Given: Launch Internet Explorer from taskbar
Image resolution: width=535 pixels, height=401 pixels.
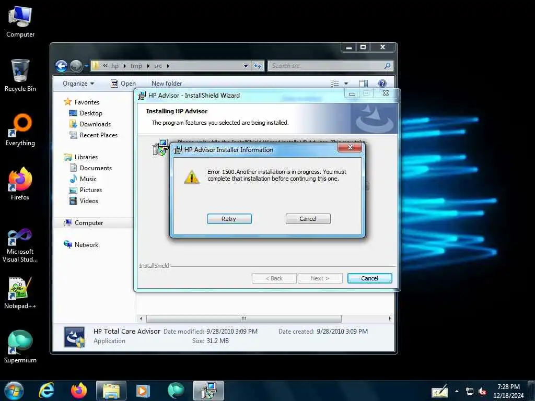Looking at the screenshot, I should point(46,391).
